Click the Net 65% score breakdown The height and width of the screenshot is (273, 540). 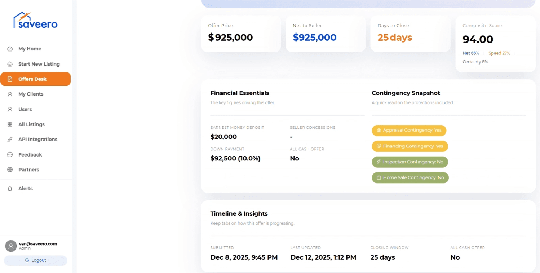tap(470, 53)
